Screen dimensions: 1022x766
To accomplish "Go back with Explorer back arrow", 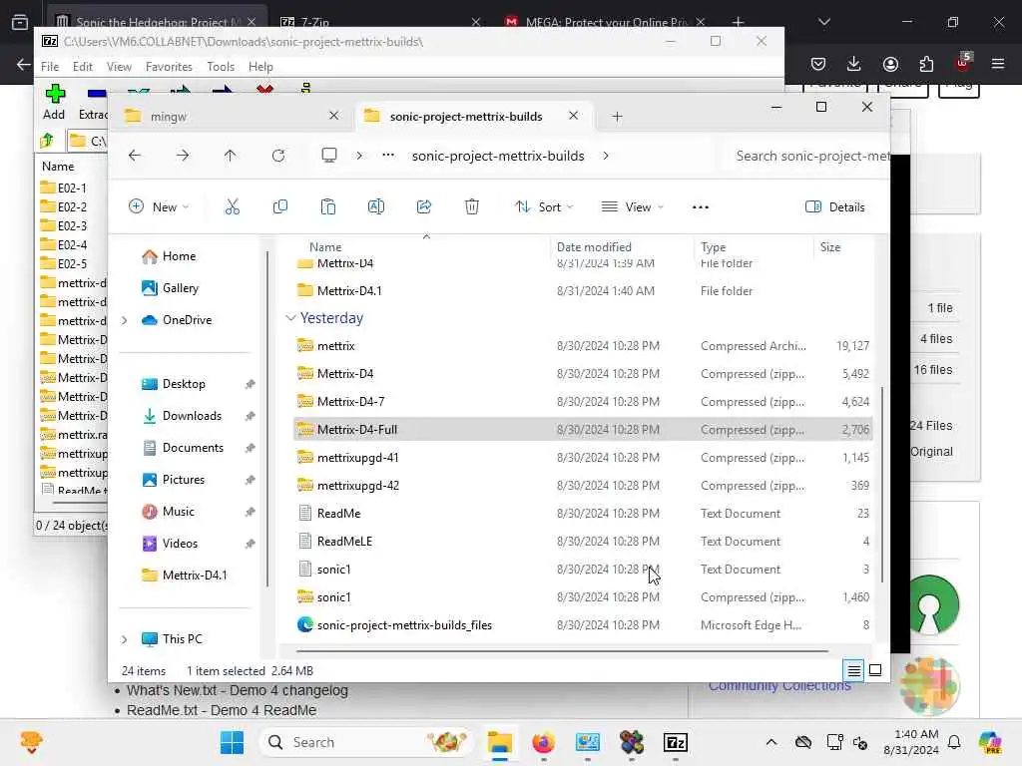I will (x=135, y=156).
